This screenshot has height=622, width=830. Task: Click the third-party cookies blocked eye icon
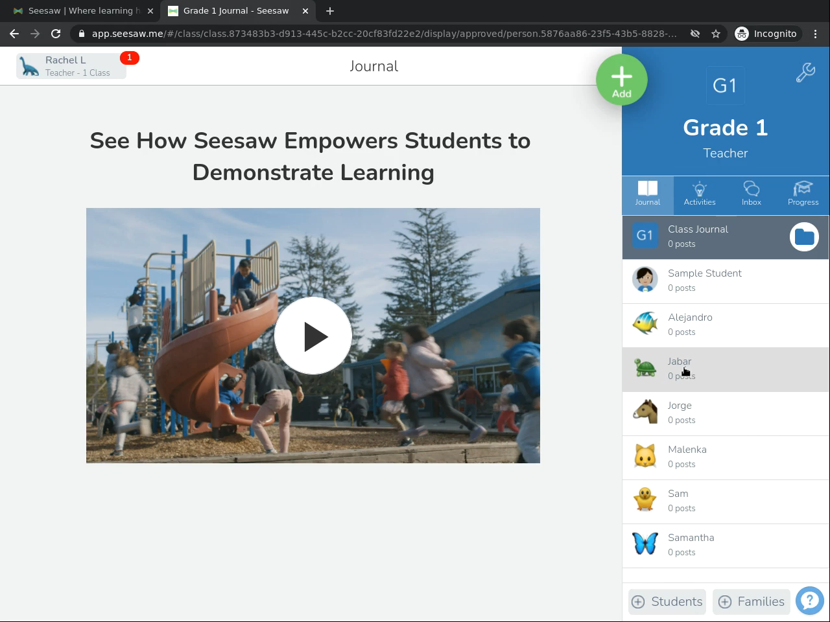(694, 34)
